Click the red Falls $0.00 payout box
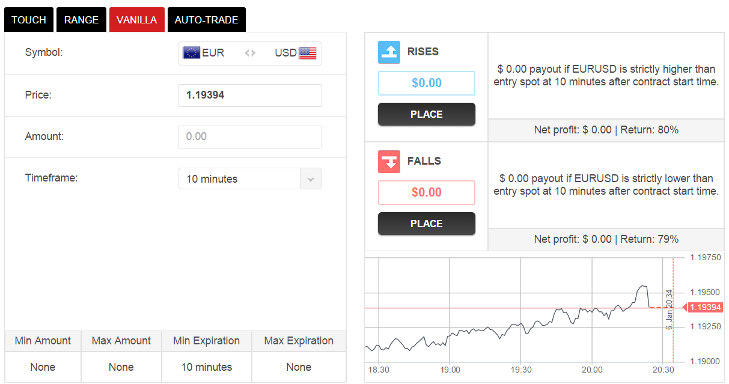The image size is (729, 384). coord(427,192)
